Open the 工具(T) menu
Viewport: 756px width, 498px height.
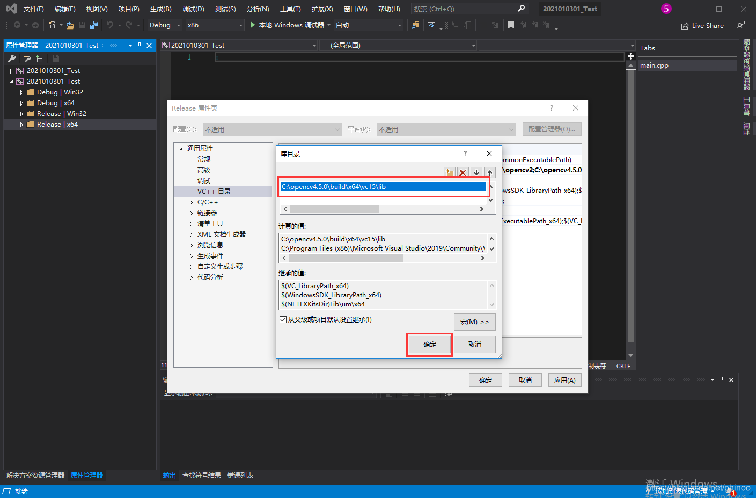pyautogui.click(x=290, y=9)
